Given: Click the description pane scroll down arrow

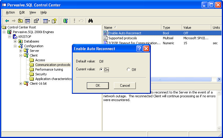Looking at the screenshot, I should tap(219, 128).
